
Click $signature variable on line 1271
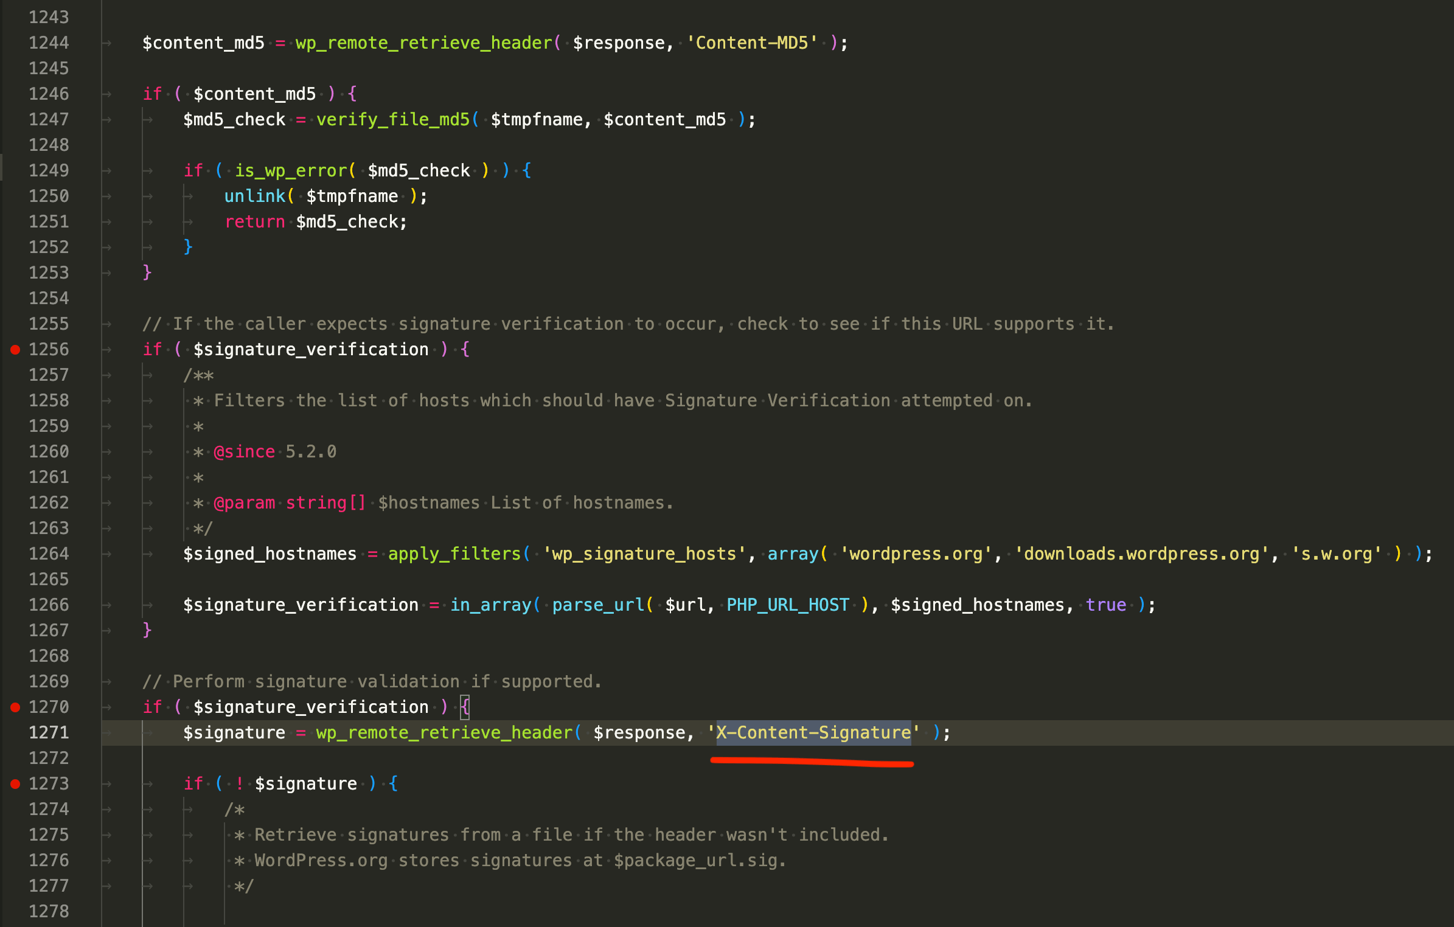coord(234,732)
